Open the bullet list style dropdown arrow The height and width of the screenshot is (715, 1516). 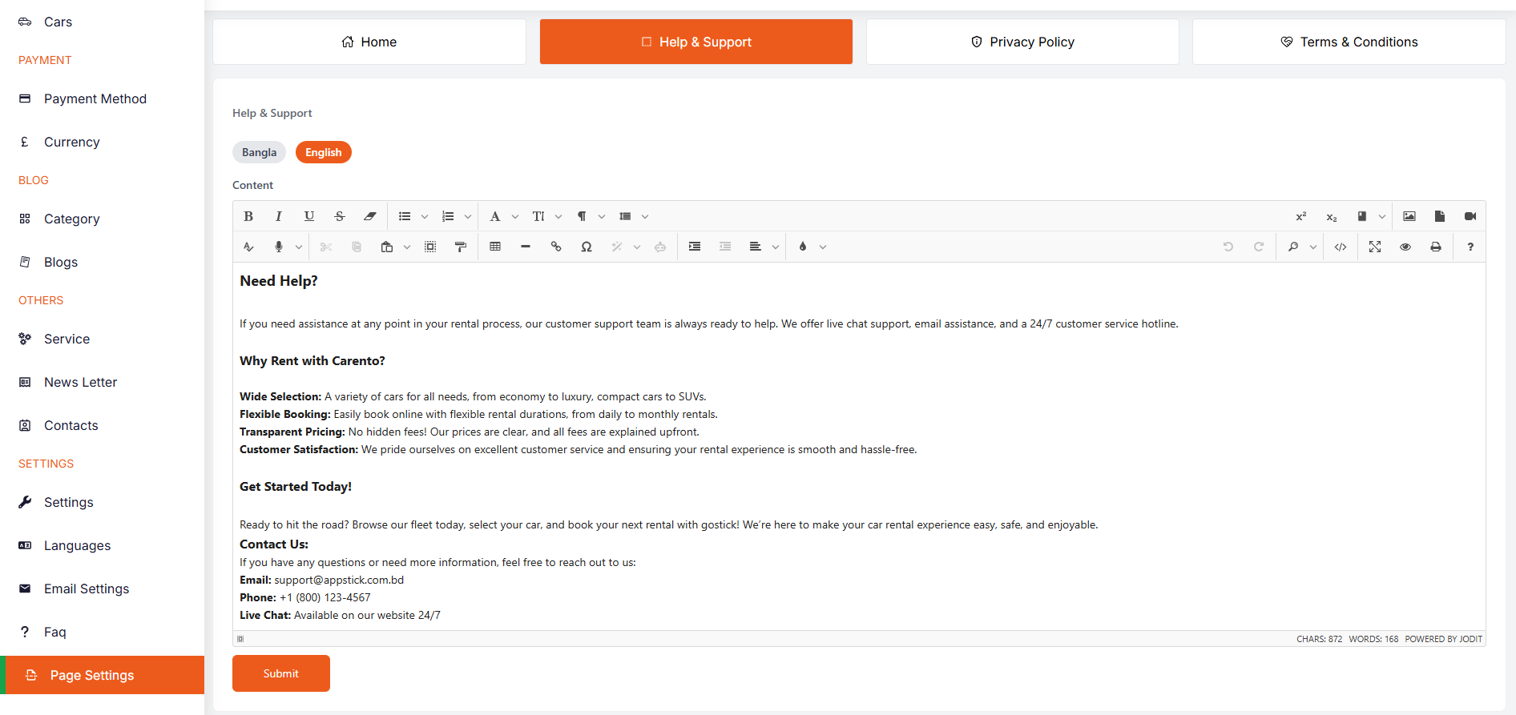tap(425, 217)
